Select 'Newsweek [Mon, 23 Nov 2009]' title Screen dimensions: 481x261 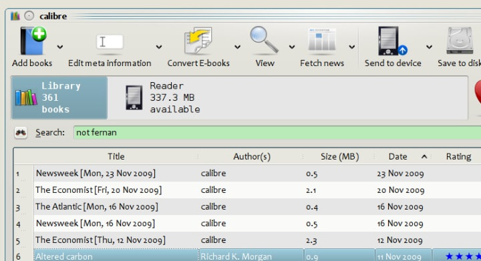click(x=96, y=174)
